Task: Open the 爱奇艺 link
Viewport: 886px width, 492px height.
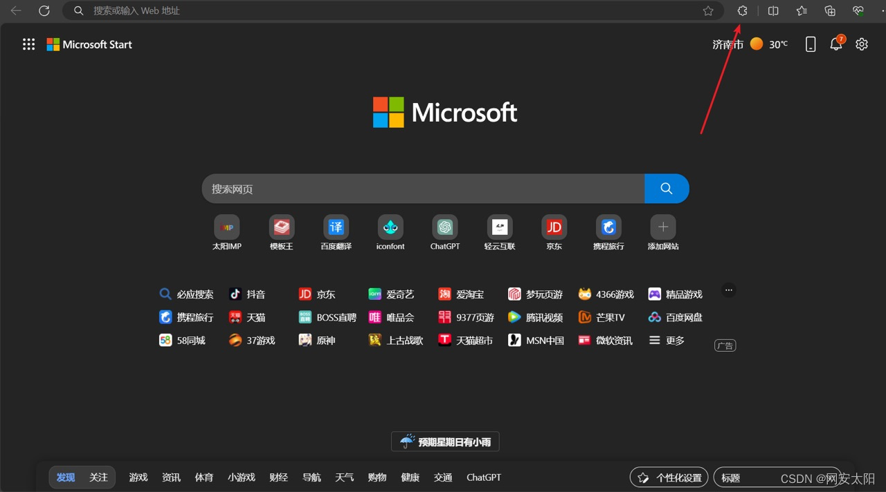Action: point(391,294)
